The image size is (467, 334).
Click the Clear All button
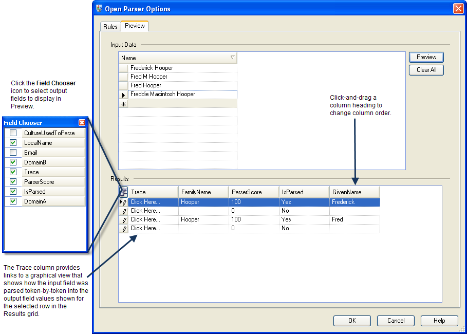coord(426,70)
